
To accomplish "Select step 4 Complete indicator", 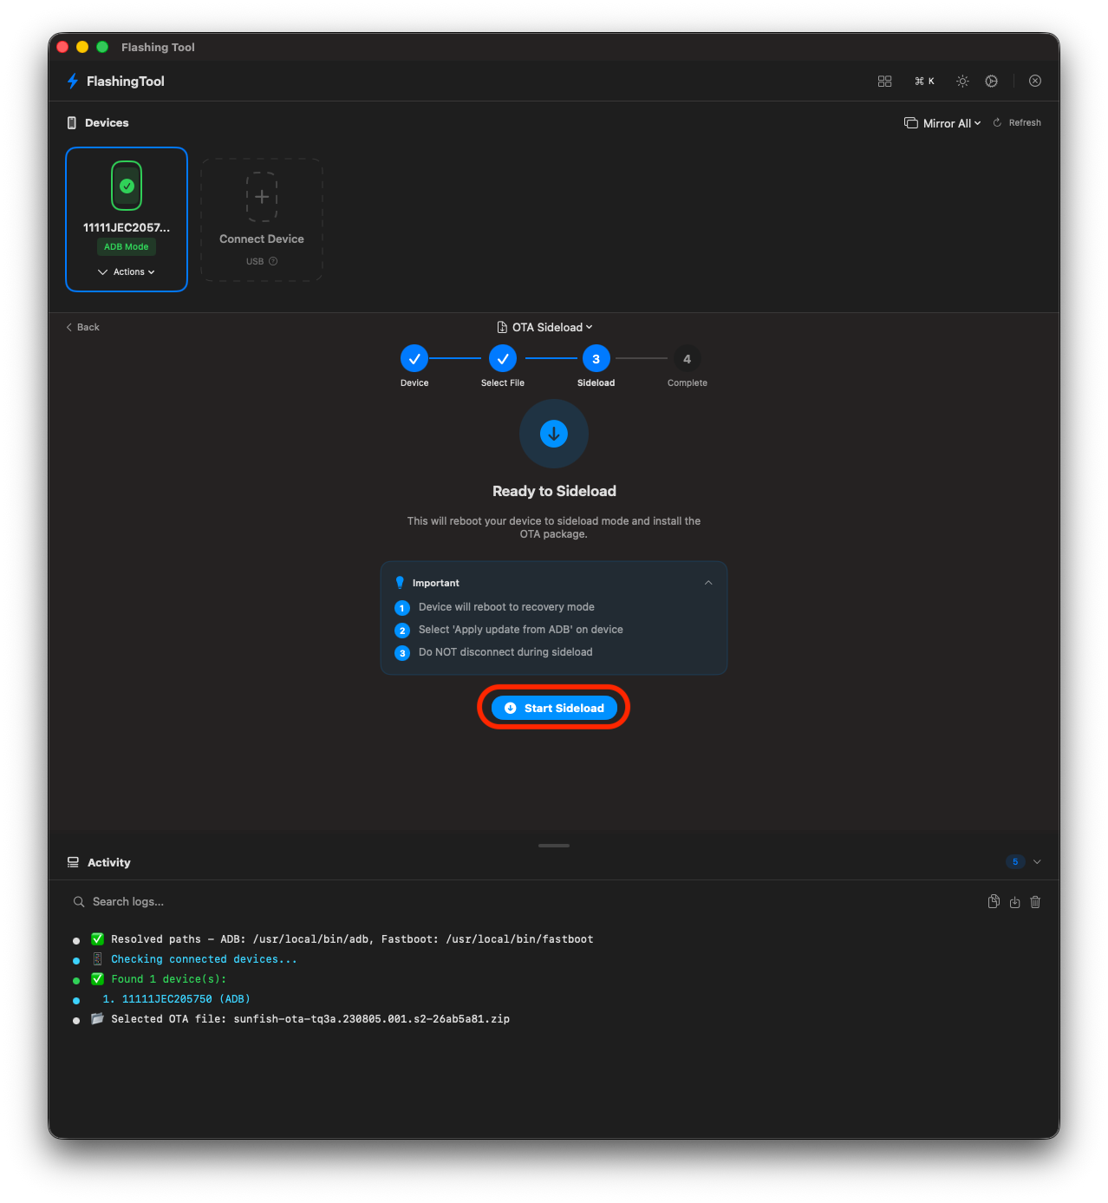I will point(687,358).
